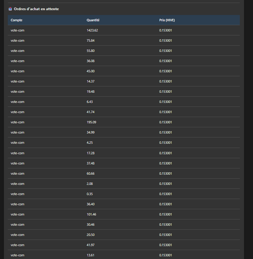Open vote-com account in the 14.37 row
The height and width of the screenshot is (259, 253).
coord(17,81)
